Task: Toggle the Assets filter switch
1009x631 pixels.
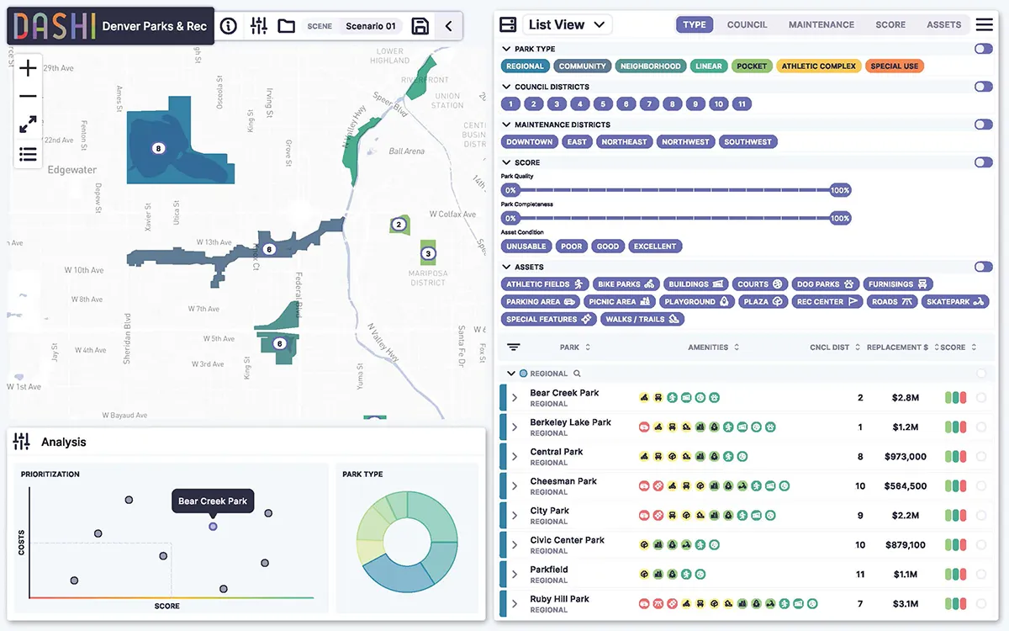Action: coord(983,267)
